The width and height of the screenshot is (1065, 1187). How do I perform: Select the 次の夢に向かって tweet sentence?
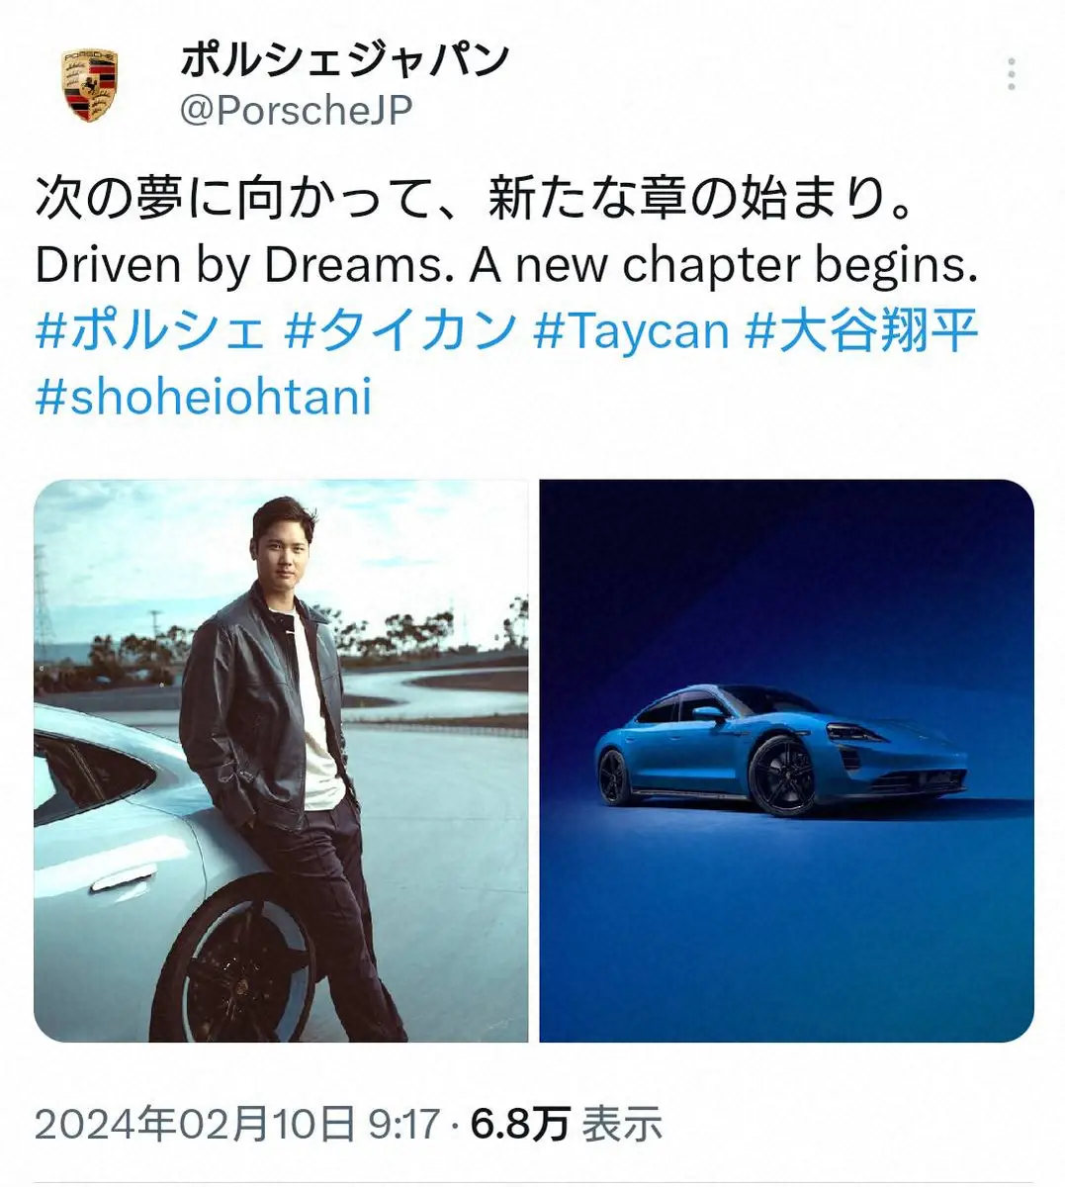[x=479, y=198]
